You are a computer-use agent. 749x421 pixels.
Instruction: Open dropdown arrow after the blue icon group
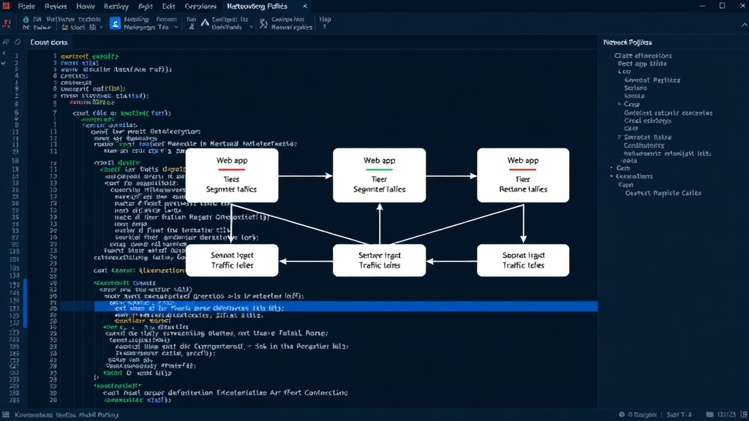(x=176, y=27)
